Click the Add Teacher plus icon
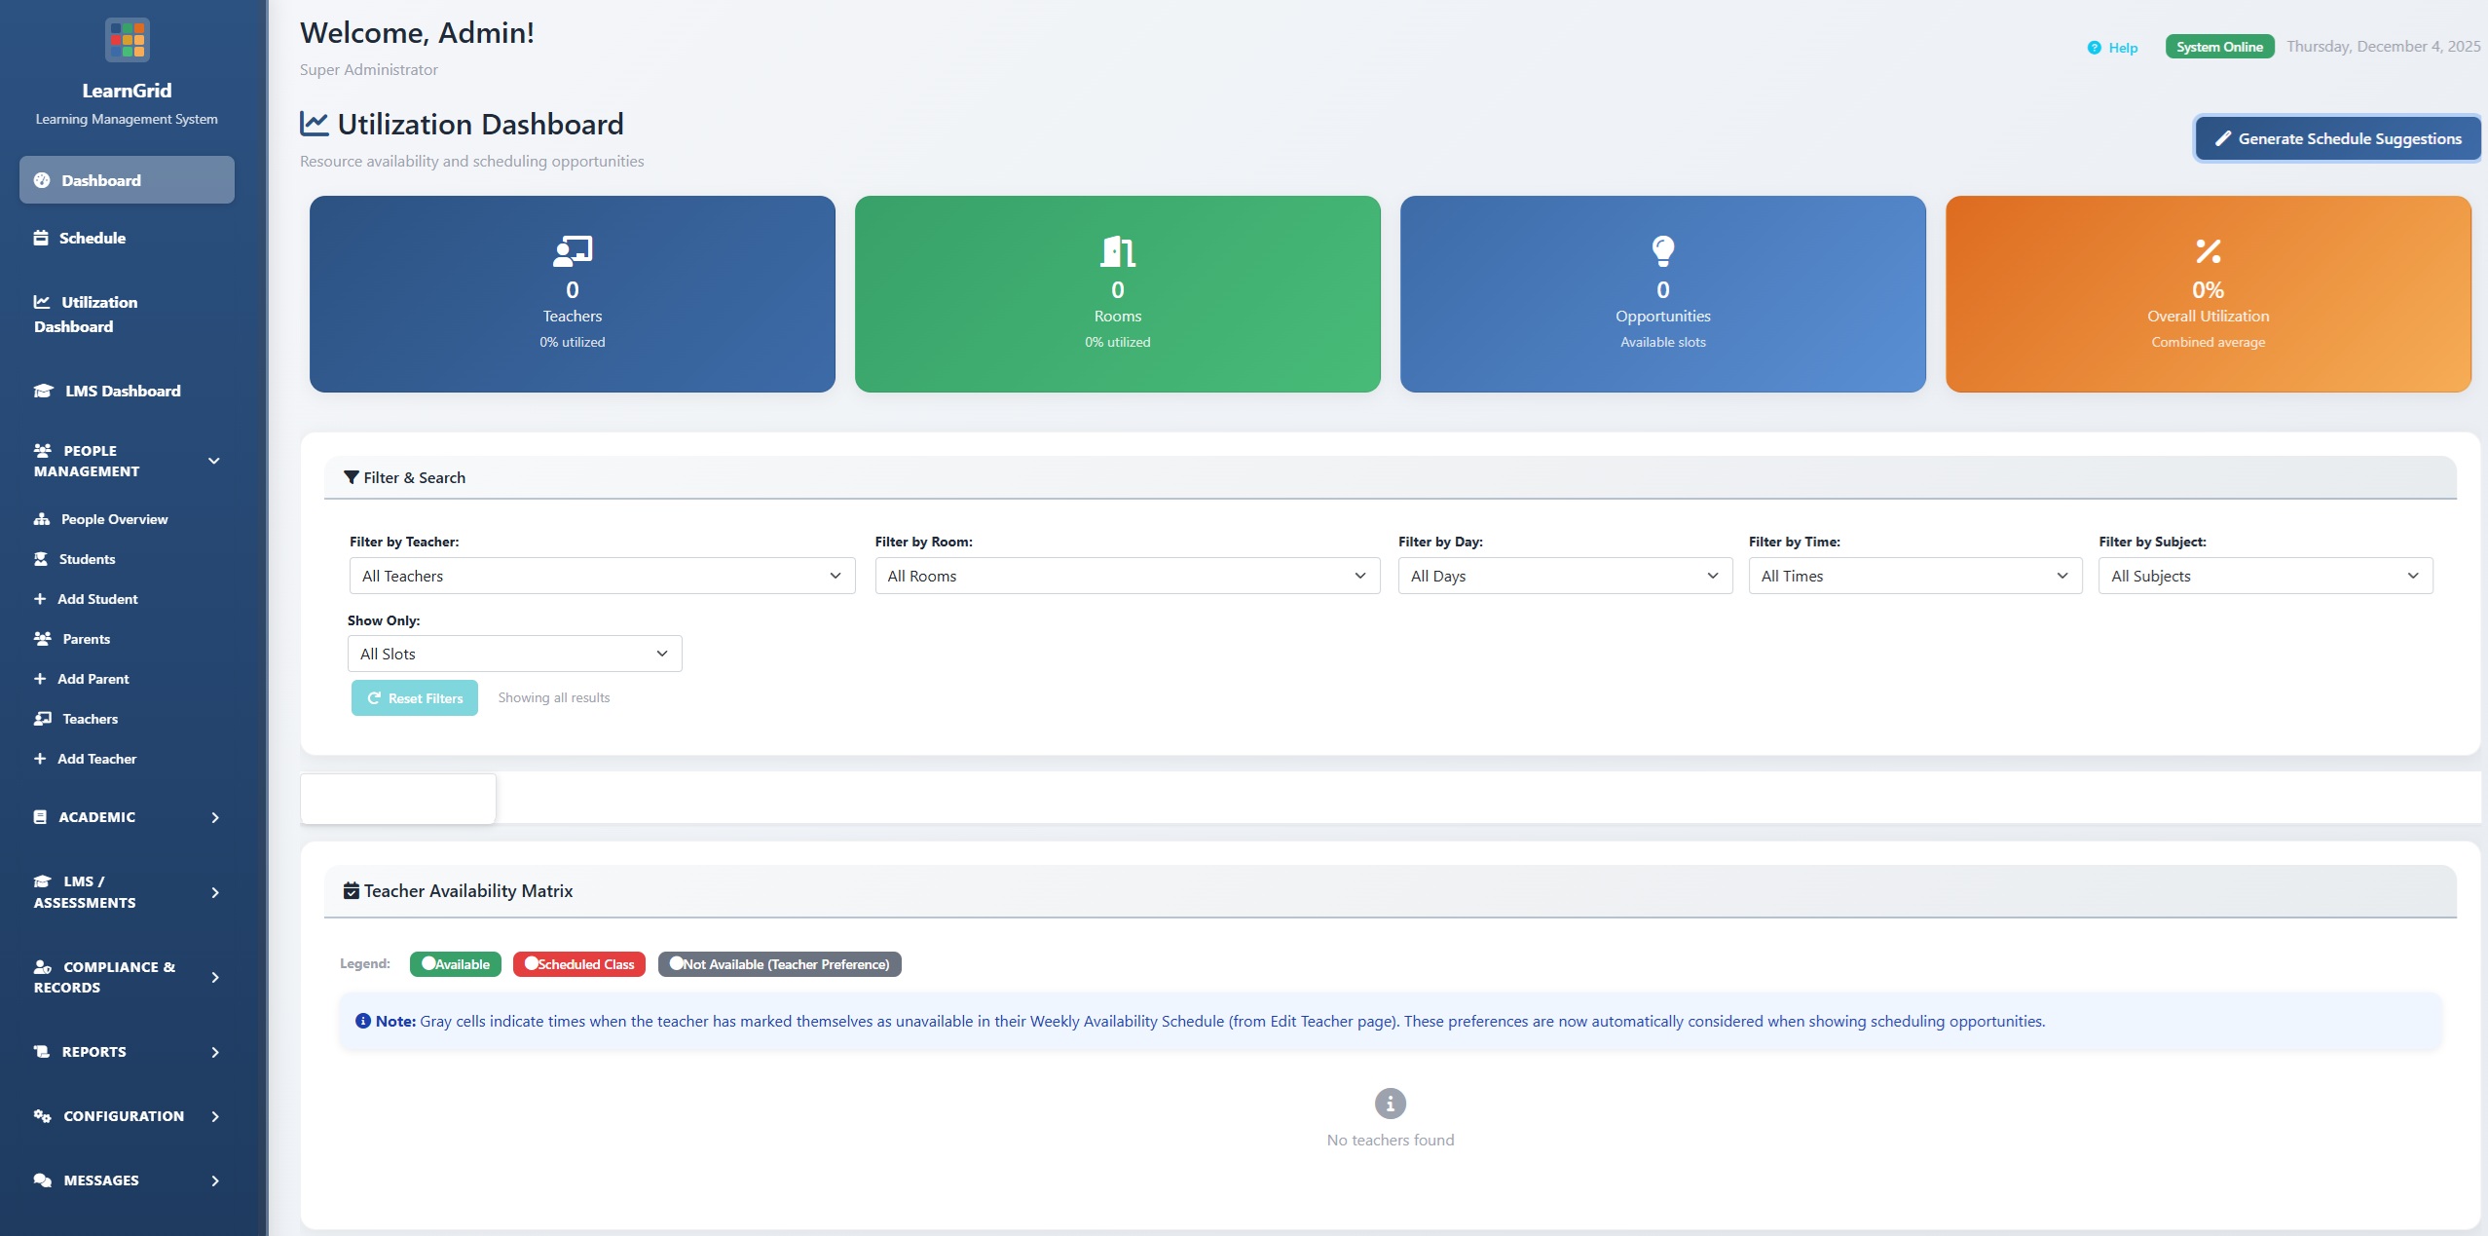 click(x=41, y=758)
